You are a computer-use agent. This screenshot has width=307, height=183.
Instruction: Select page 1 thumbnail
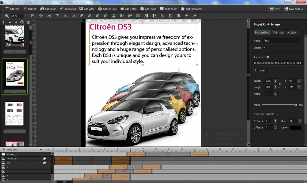15,36
